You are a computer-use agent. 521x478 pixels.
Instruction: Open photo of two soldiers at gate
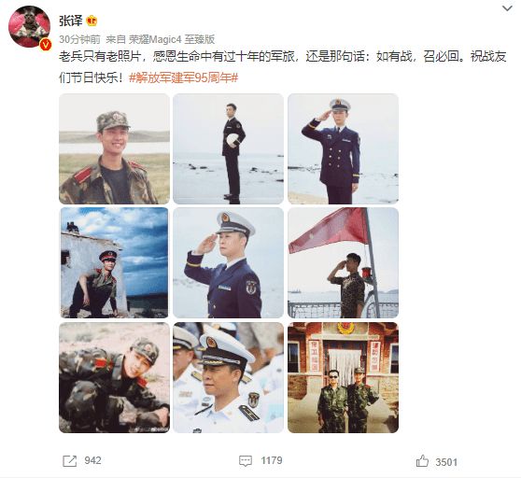[343, 377]
